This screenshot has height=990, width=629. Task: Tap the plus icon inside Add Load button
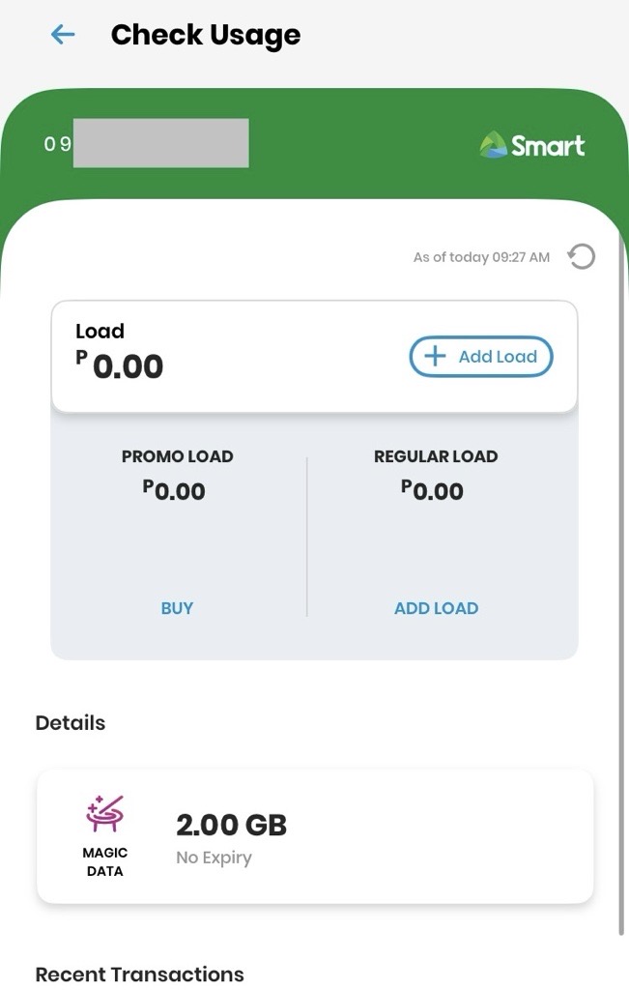click(x=435, y=357)
